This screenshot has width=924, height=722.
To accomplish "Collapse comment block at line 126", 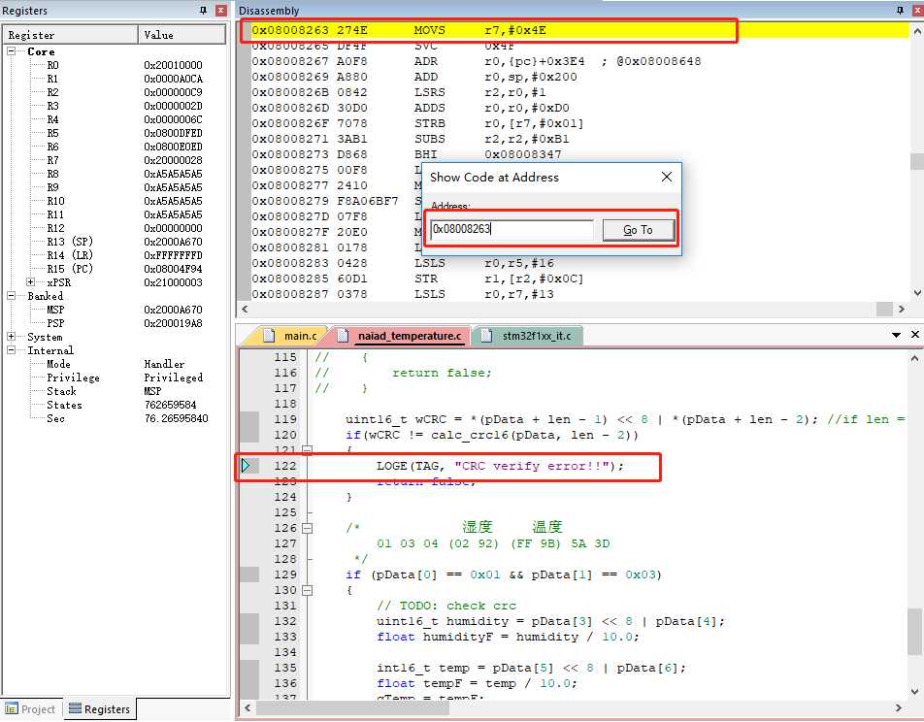I will (307, 528).
